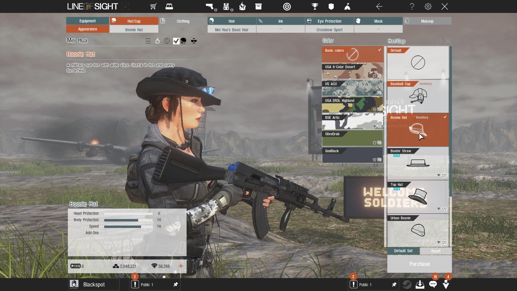
Task: Click the help question mark icon
Action: click(412, 6)
